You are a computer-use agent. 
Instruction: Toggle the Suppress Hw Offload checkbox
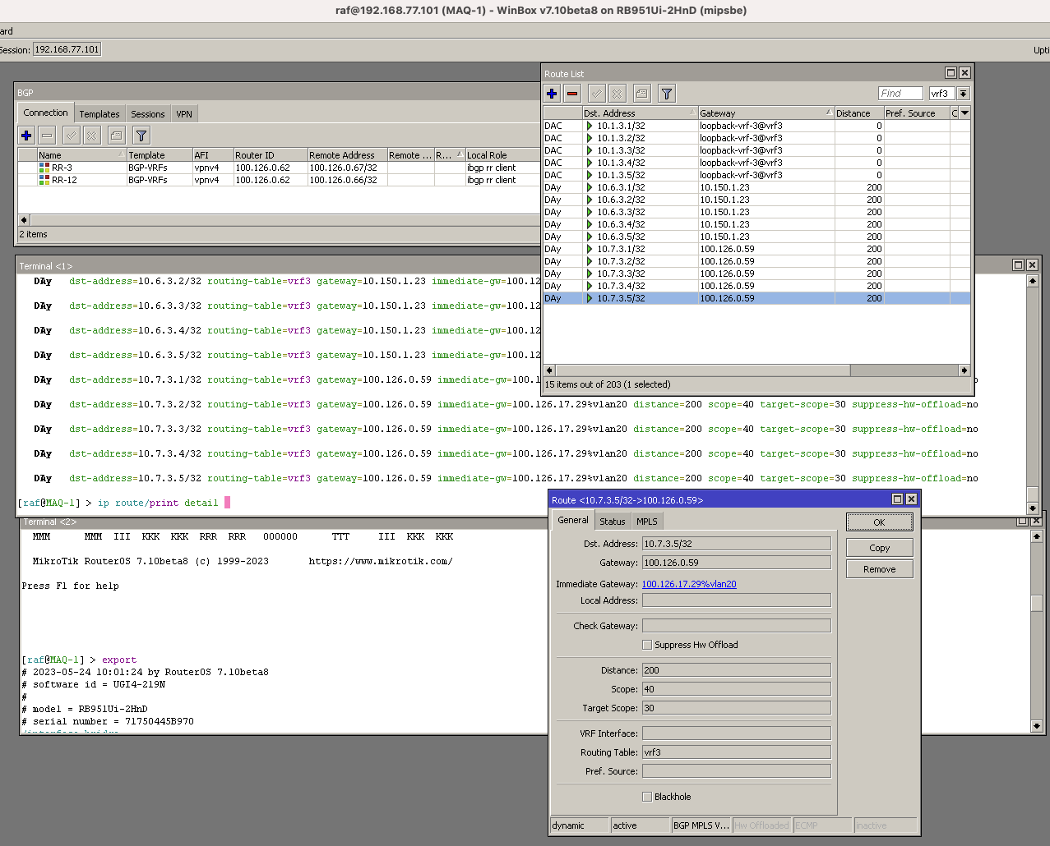pyautogui.click(x=647, y=645)
